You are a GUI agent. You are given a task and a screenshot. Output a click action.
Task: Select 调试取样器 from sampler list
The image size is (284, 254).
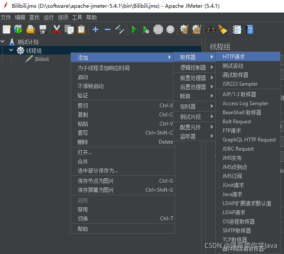(248, 75)
